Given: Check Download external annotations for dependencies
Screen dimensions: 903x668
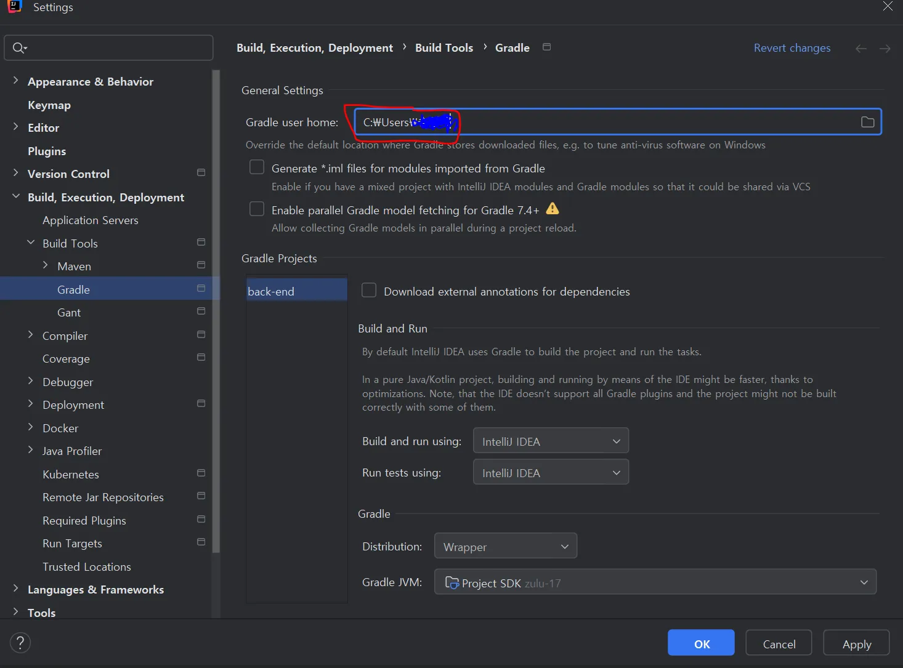Looking at the screenshot, I should [x=369, y=290].
